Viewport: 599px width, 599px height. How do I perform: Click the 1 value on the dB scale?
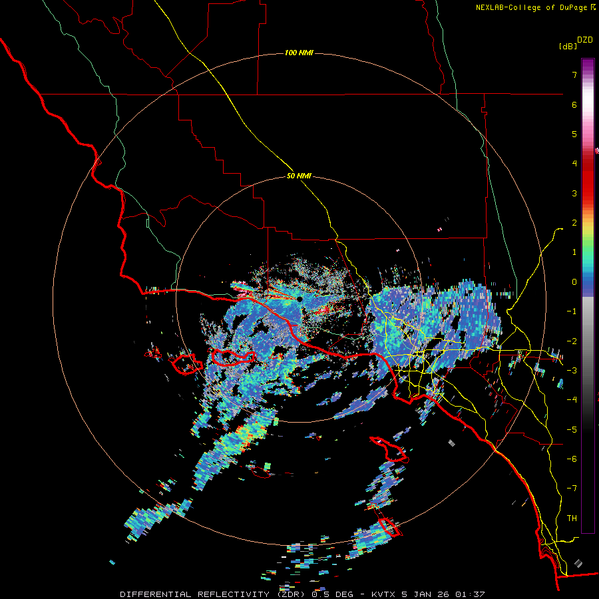(574, 252)
